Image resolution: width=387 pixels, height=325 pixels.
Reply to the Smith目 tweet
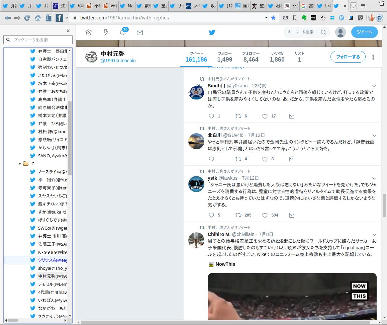coord(211,116)
